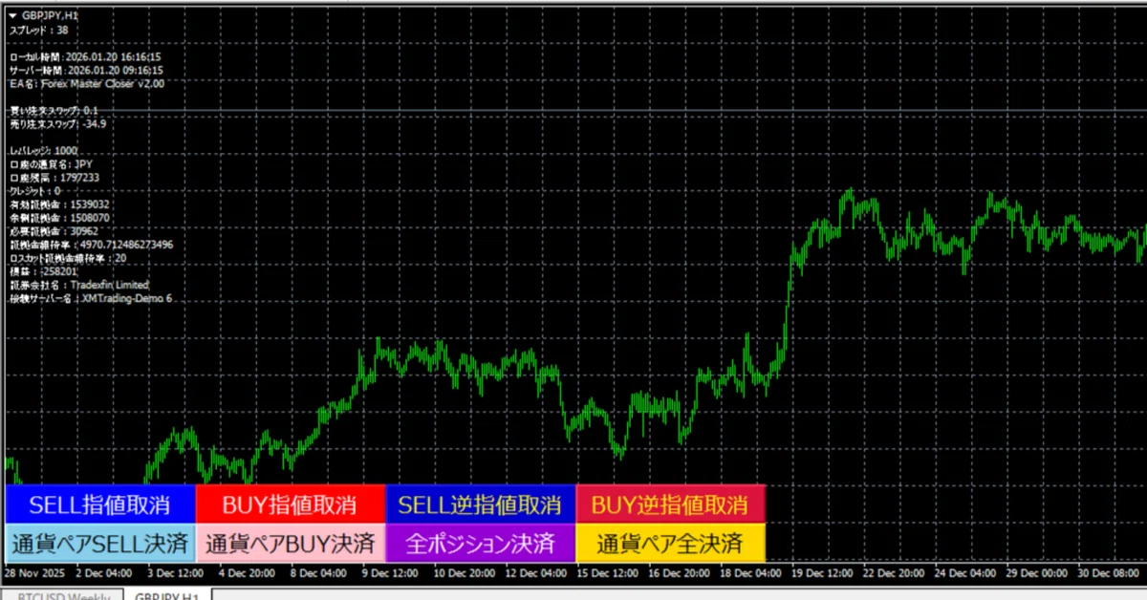
Task: Click the スプレッド: 38 spread line
Action: click(38, 30)
